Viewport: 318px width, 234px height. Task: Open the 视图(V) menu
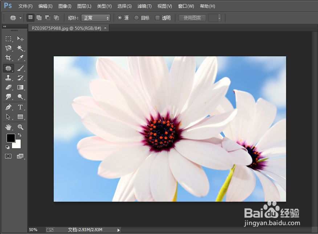[x=165, y=6]
